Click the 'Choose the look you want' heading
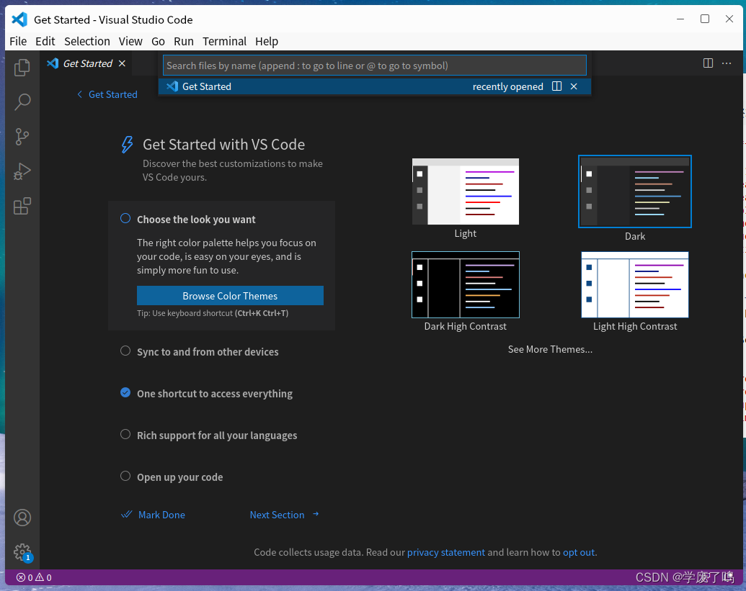 click(196, 220)
